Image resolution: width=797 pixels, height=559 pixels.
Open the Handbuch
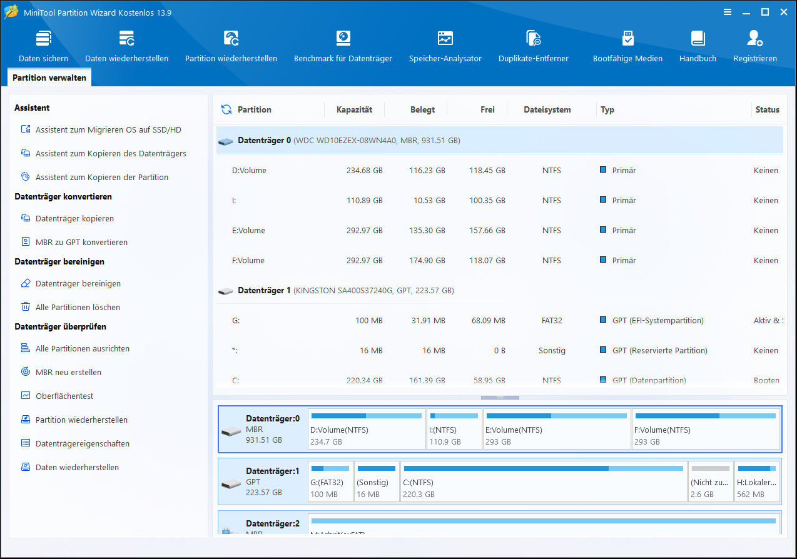[698, 46]
